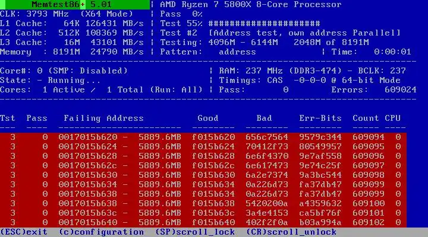The image size is (428, 237).
Task: Click failing address 0017015b640
Action: (x=87, y=222)
